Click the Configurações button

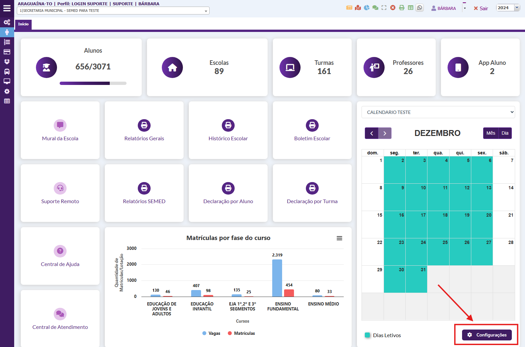(x=487, y=335)
